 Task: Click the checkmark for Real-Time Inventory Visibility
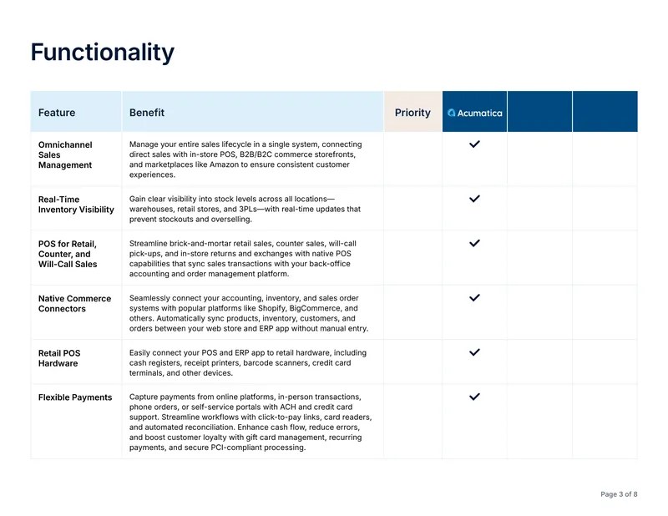pos(474,199)
